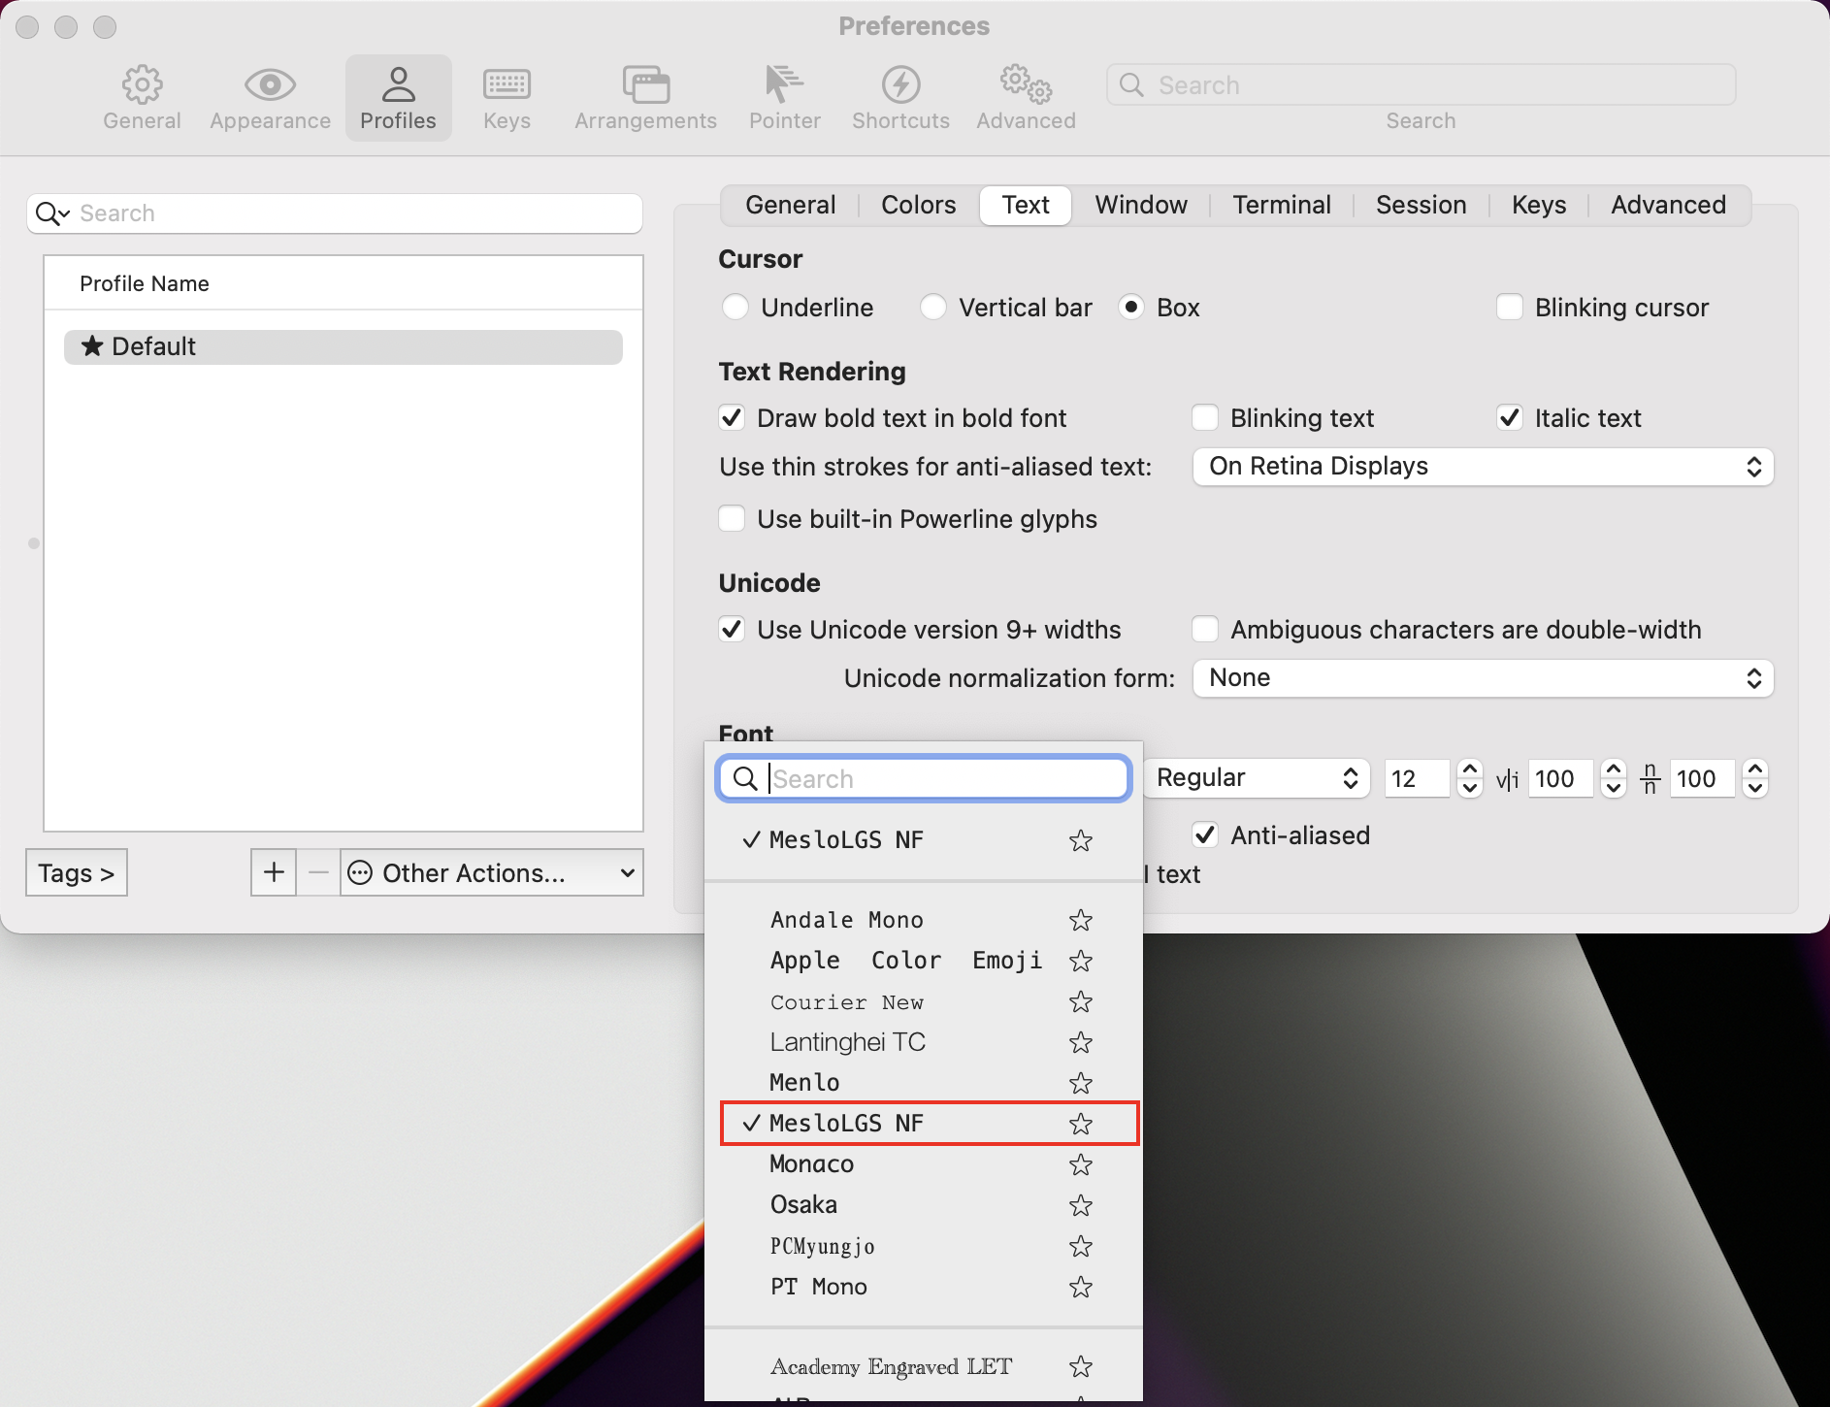Select the Vertical bar cursor option
Screen dimensions: 1830x1407
click(x=933, y=308)
